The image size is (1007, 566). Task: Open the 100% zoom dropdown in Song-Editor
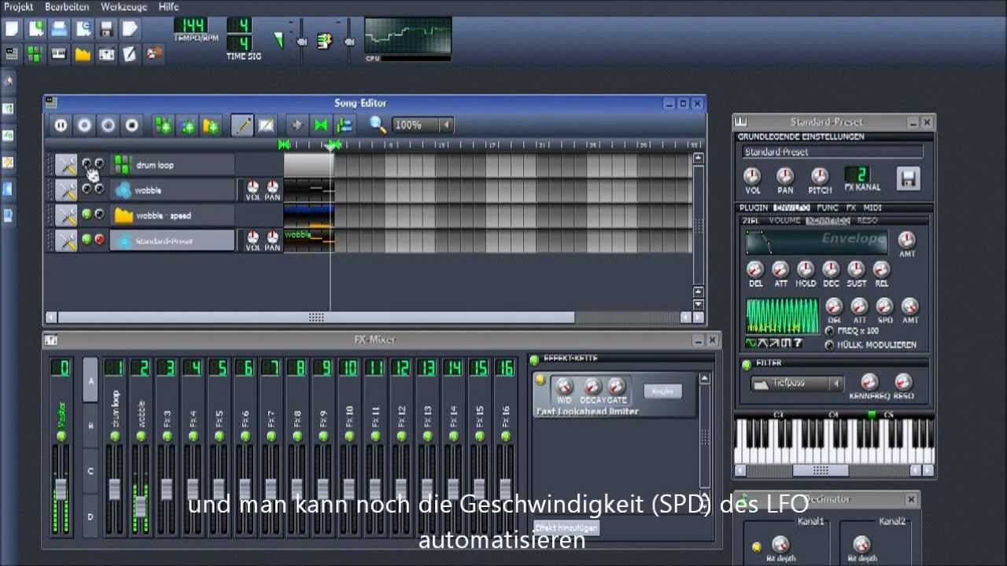(446, 125)
